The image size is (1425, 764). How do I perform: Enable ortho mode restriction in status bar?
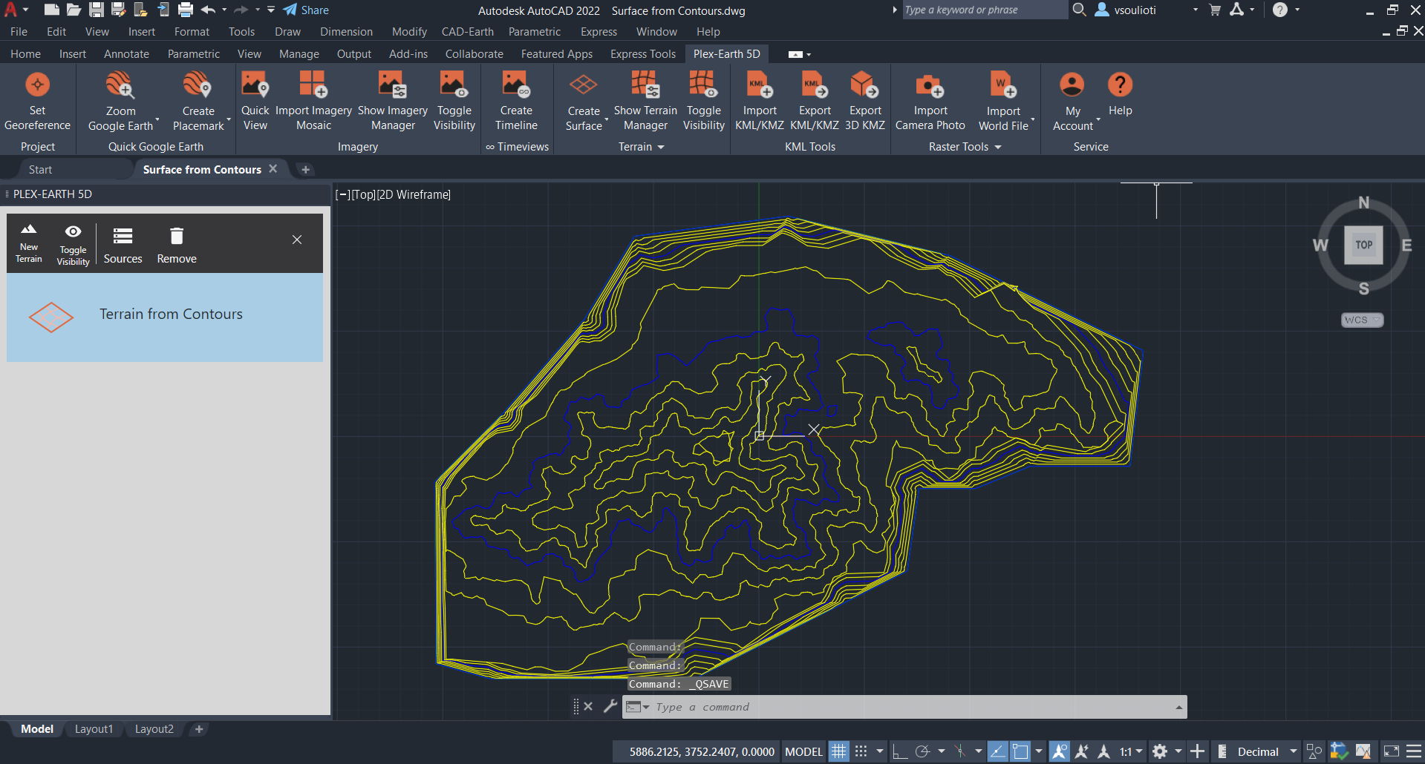pyautogui.click(x=900, y=751)
